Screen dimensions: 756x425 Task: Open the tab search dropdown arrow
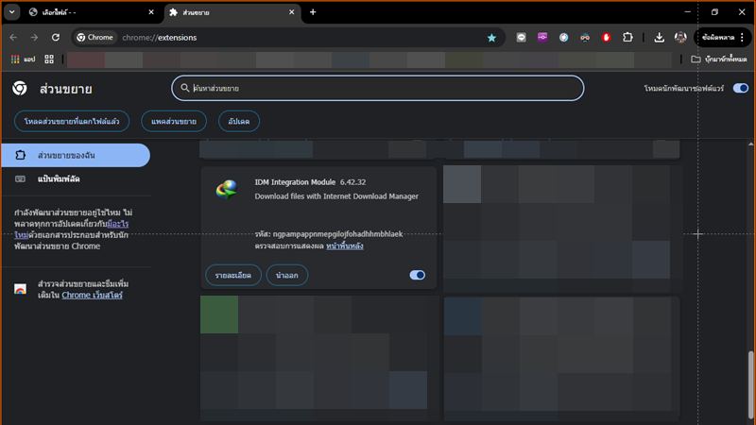[x=11, y=12]
